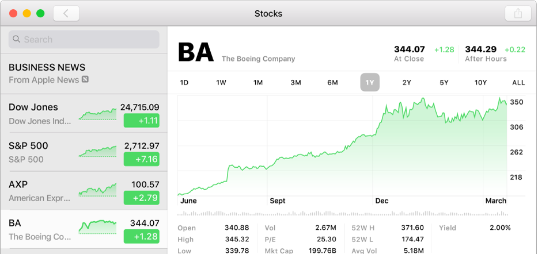The width and height of the screenshot is (538, 254).
Task: Show the 5Y chart range
Action: tap(444, 83)
